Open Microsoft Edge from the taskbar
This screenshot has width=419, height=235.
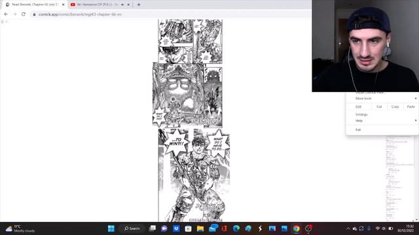(x=236, y=228)
